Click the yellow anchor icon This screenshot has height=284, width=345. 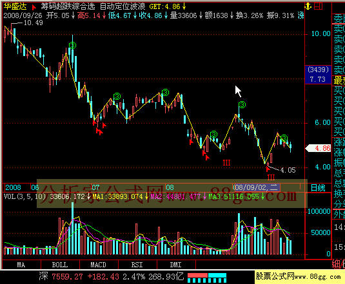[x=308, y=6]
